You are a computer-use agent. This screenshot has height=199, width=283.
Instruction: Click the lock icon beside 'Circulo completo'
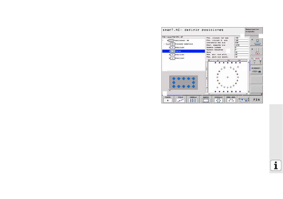pyautogui.click(x=168, y=44)
